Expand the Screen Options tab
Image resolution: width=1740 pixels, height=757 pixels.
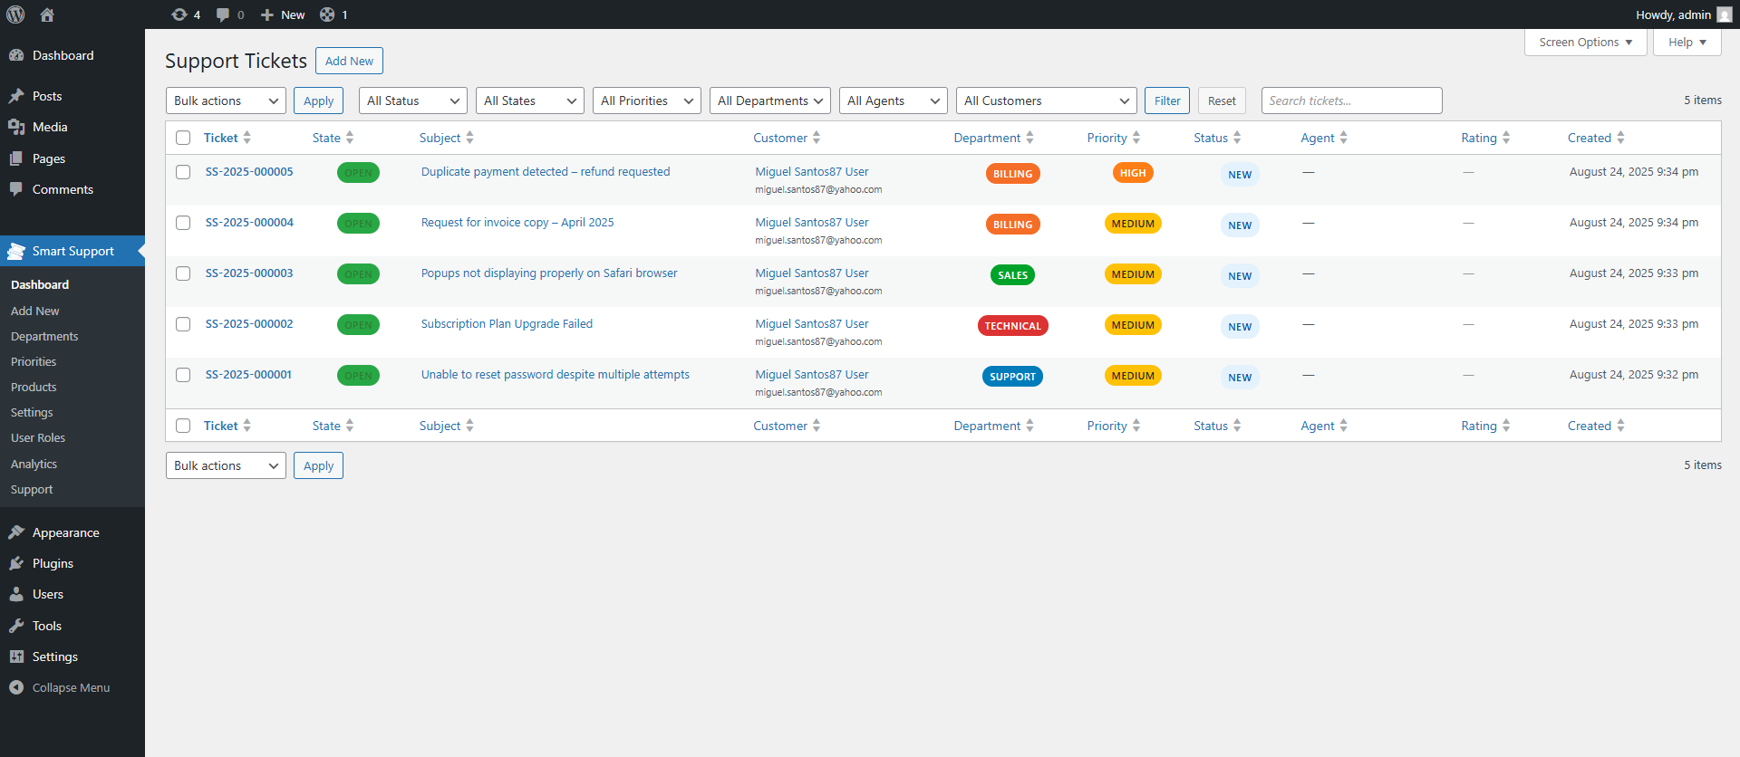click(1585, 43)
